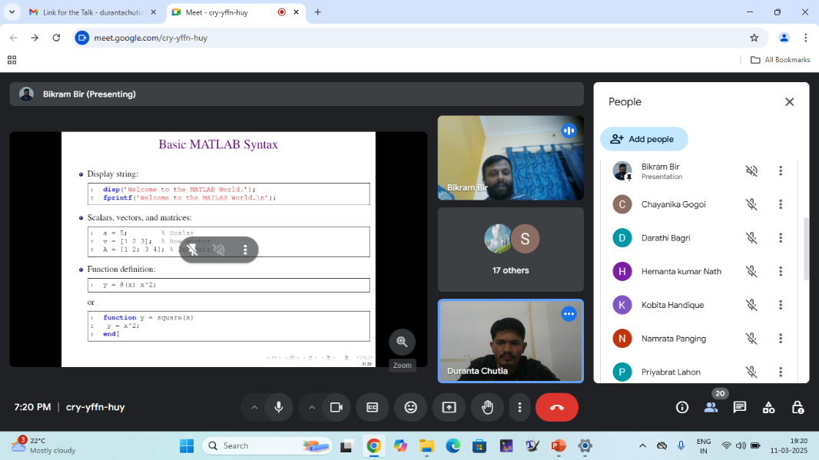
Task: Open the Chrome tab search dropdown
Action: point(12,12)
